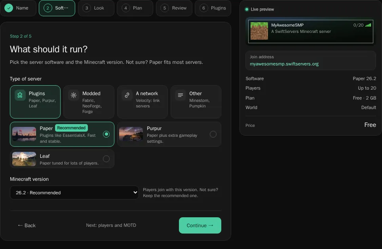This screenshot has height=249, width=382.
Task: Choose the Other server type card
Action: [196, 102]
